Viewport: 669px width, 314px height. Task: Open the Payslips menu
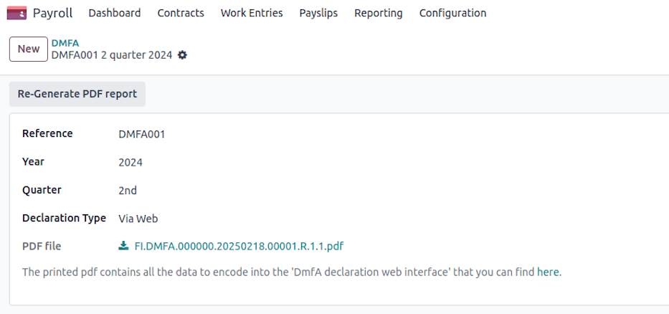coord(318,13)
